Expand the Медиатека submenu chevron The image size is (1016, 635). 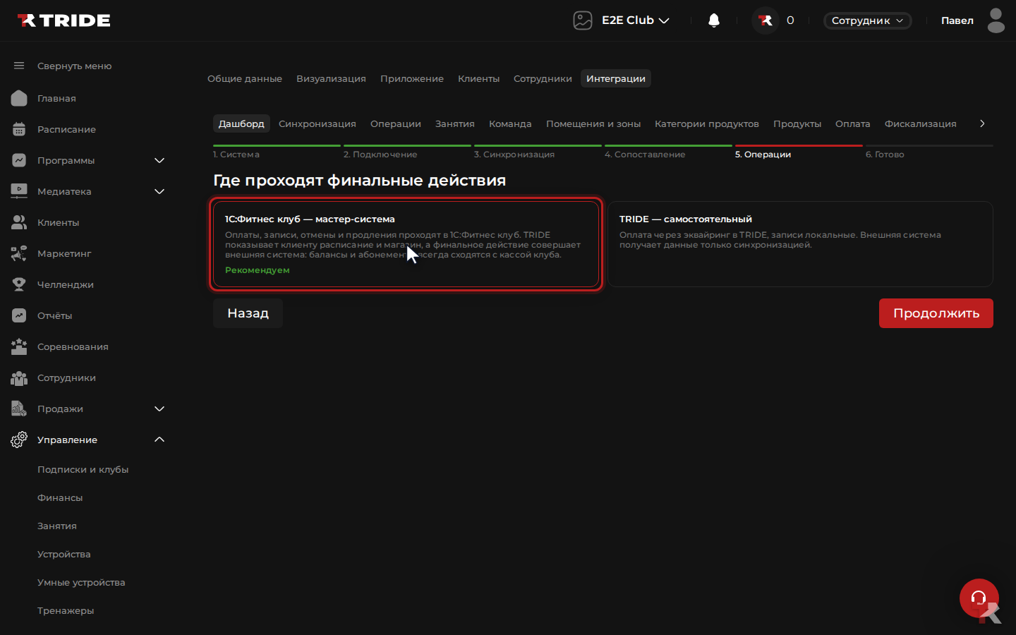159,191
